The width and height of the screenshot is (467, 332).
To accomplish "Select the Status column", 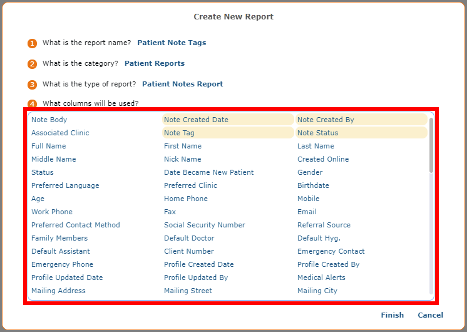I will [x=43, y=172].
